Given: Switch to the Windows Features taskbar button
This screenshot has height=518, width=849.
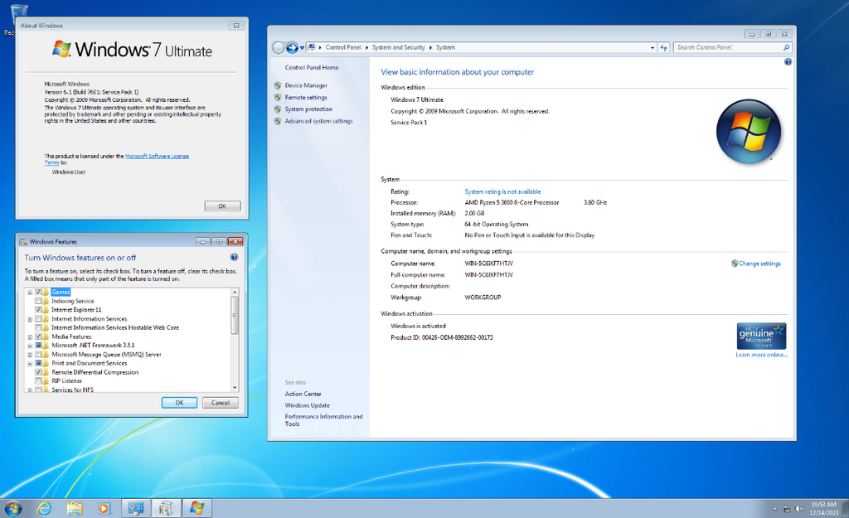Looking at the screenshot, I should click(x=166, y=508).
